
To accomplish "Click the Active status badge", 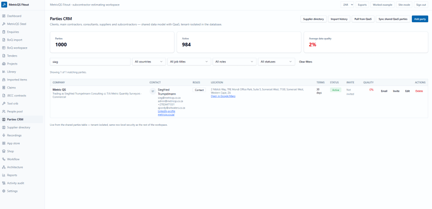I will coord(336,90).
